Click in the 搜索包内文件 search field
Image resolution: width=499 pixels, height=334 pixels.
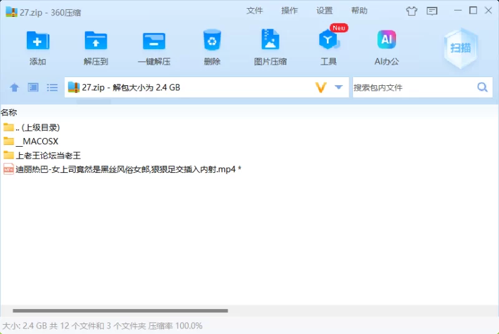(x=412, y=88)
